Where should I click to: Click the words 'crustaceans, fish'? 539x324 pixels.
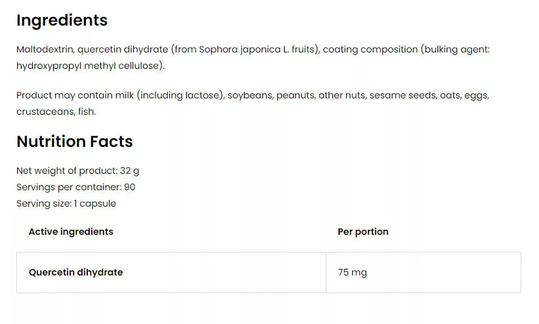[x=55, y=111]
